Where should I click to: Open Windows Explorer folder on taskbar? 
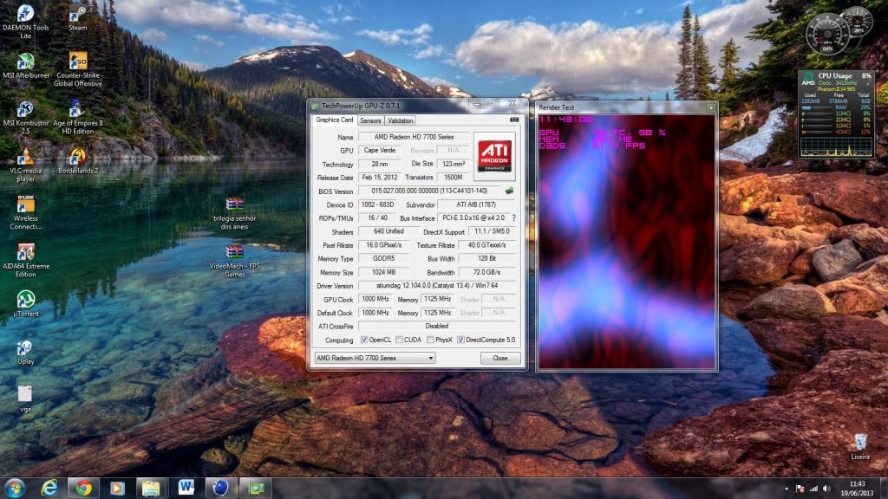pyautogui.click(x=151, y=488)
